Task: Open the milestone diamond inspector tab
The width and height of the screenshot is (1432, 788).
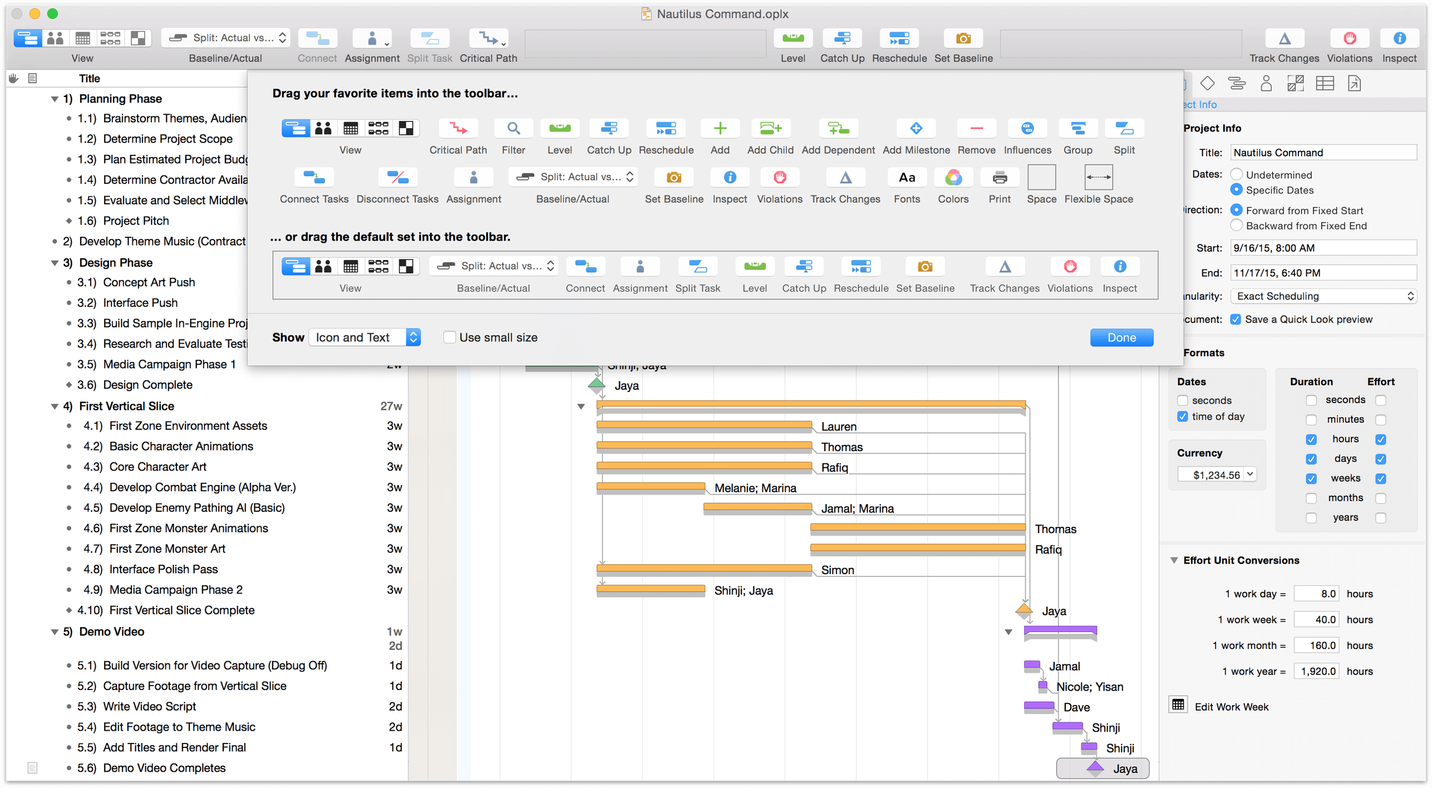Action: tap(1207, 84)
